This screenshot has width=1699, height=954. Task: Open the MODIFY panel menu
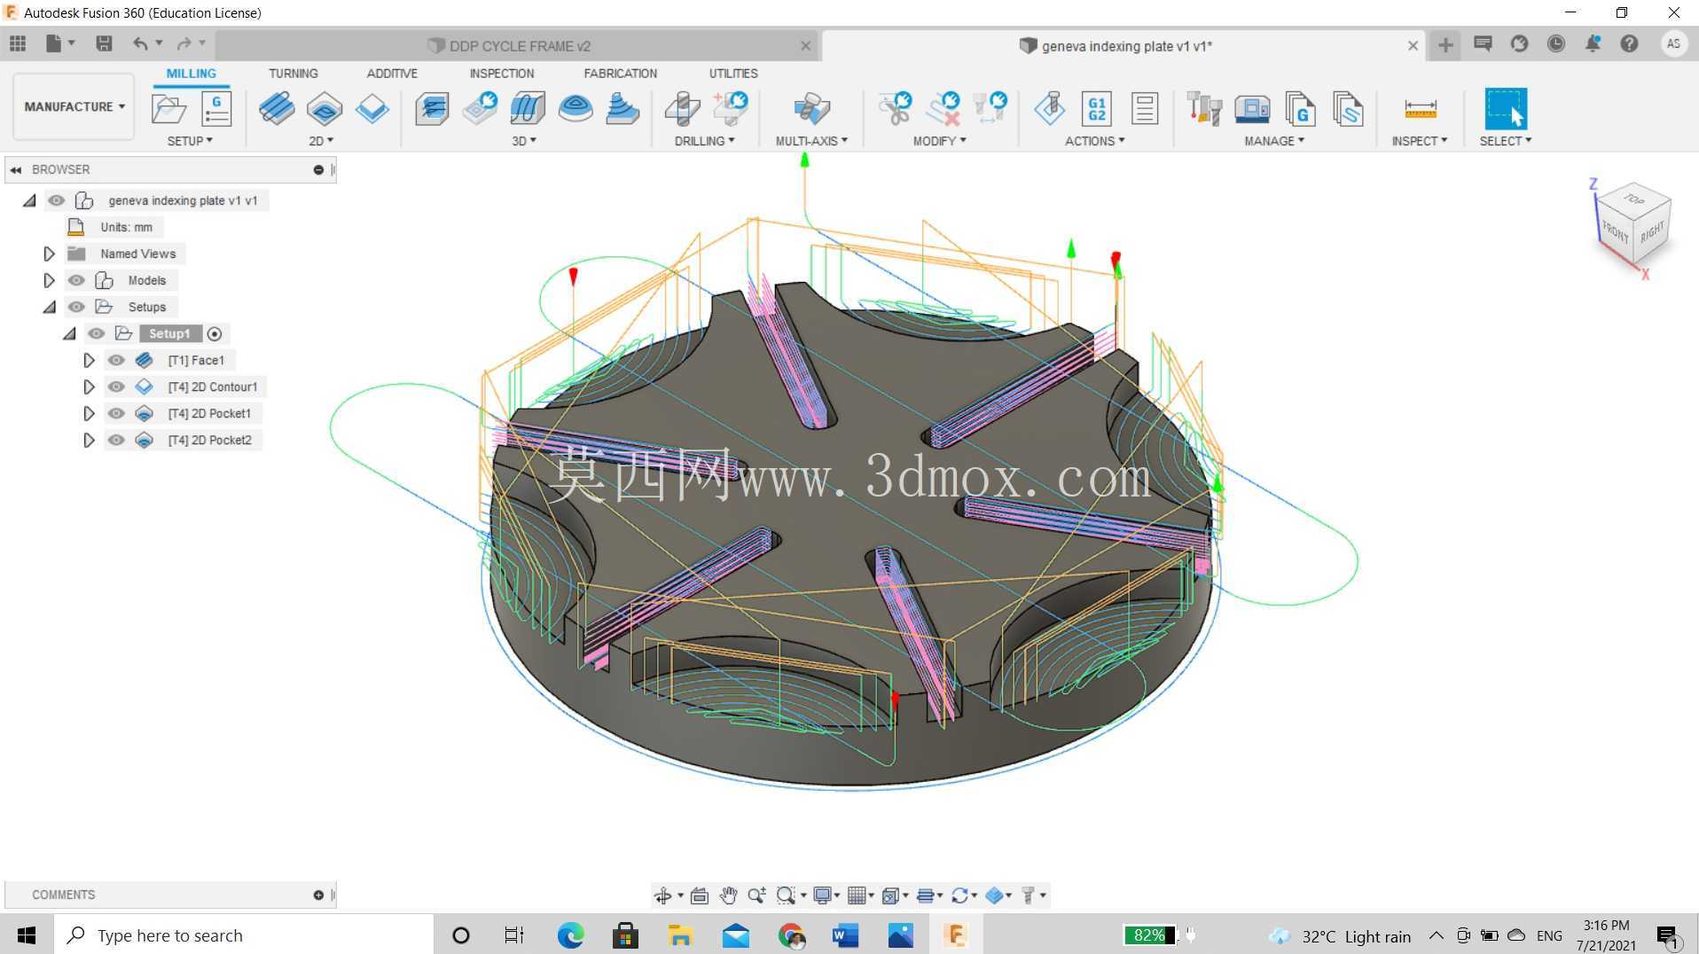(x=939, y=141)
